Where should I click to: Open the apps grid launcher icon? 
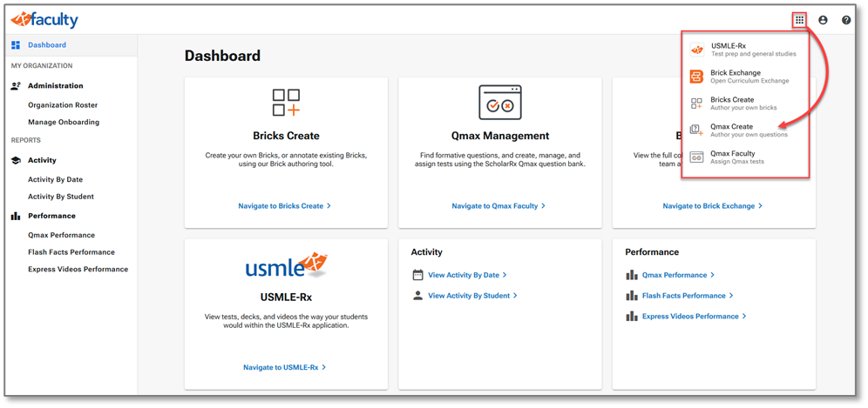point(799,20)
